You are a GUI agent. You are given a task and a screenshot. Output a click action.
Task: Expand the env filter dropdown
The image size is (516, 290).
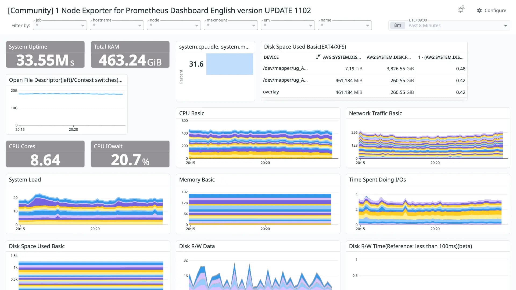click(x=288, y=25)
